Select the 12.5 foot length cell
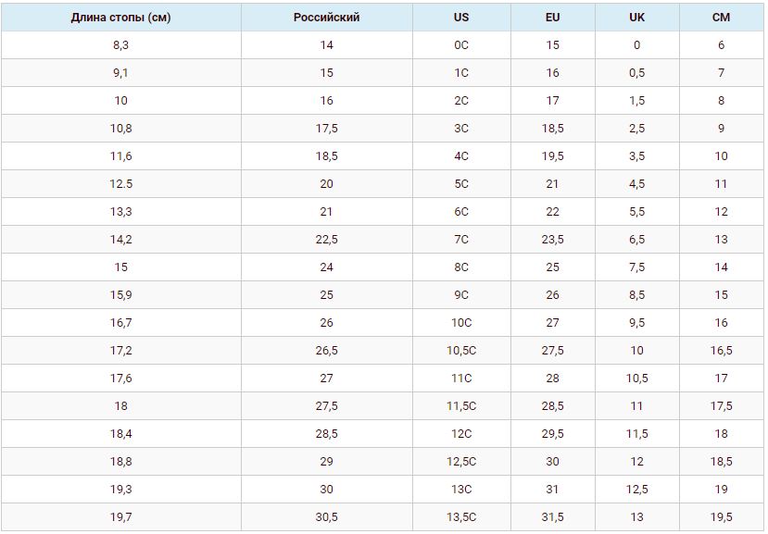 tap(120, 184)
